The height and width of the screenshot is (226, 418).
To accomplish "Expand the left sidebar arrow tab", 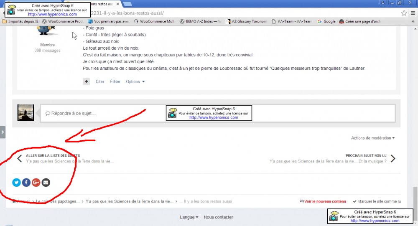I will pos(3,132).
